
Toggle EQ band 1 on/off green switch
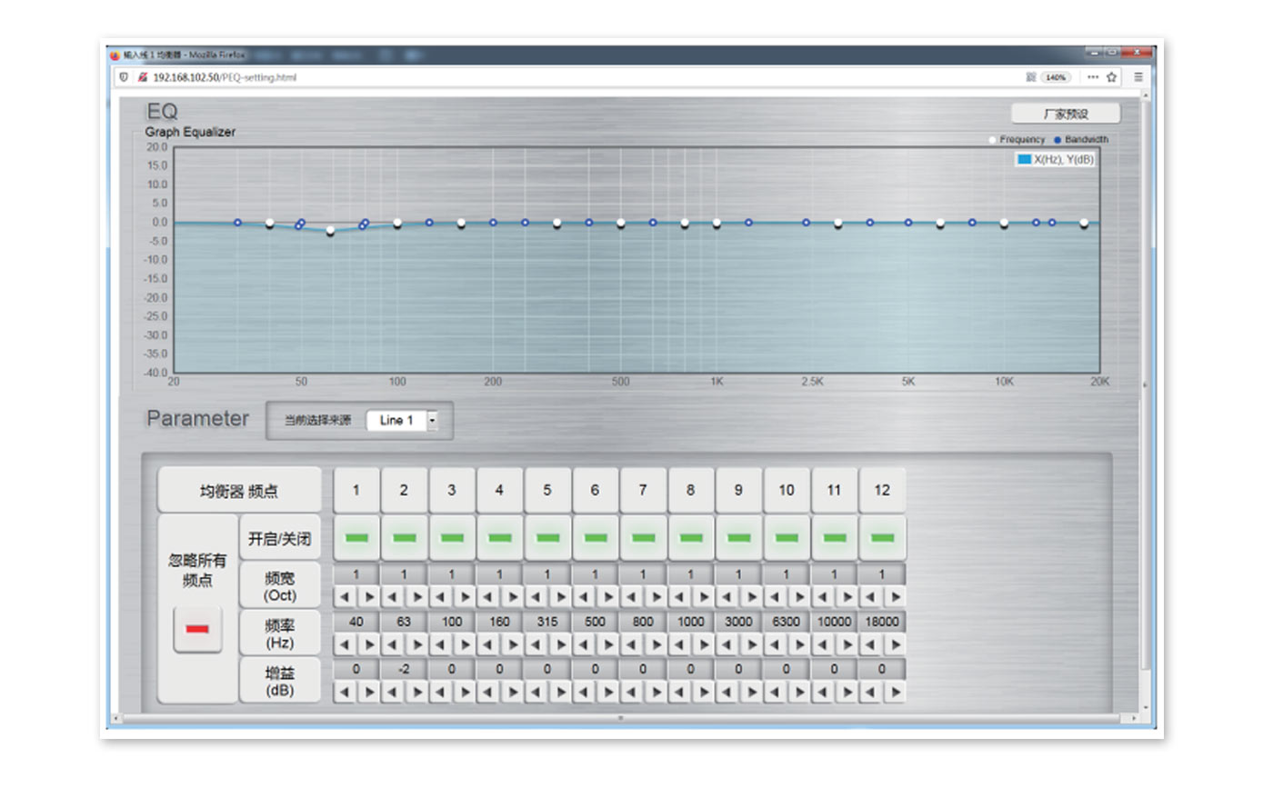(x=356, y=538)
